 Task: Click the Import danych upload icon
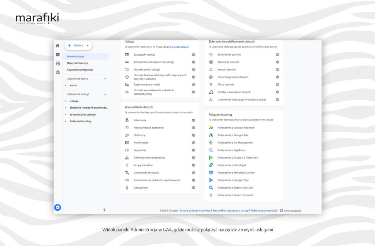(211, 70)
